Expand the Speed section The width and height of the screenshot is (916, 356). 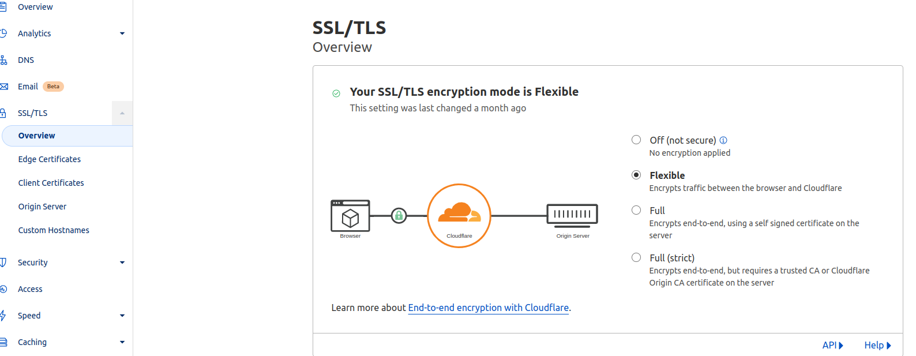point(122,315)
